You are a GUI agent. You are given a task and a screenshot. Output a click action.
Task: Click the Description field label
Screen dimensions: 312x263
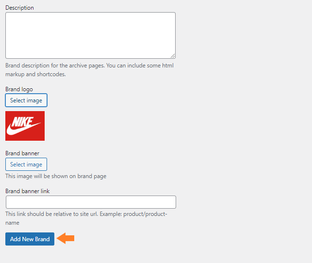pos(19,8)
